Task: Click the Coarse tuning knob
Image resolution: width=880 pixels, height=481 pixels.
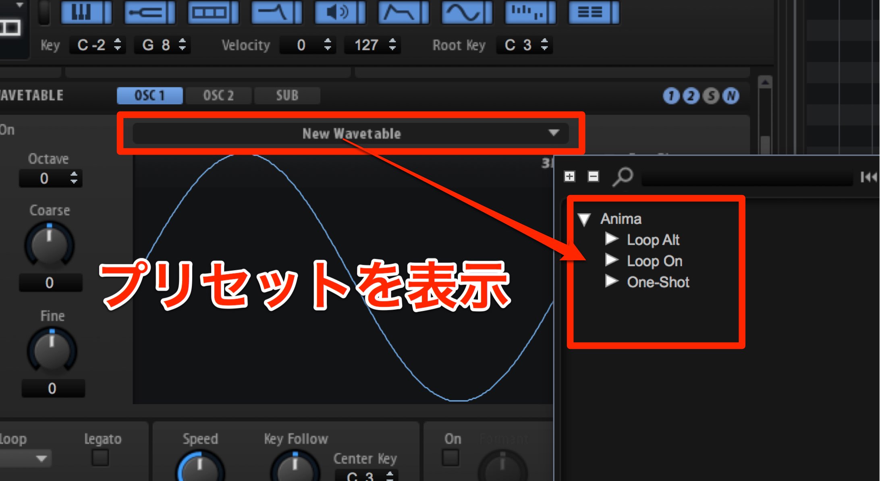Action: point(49,245)
